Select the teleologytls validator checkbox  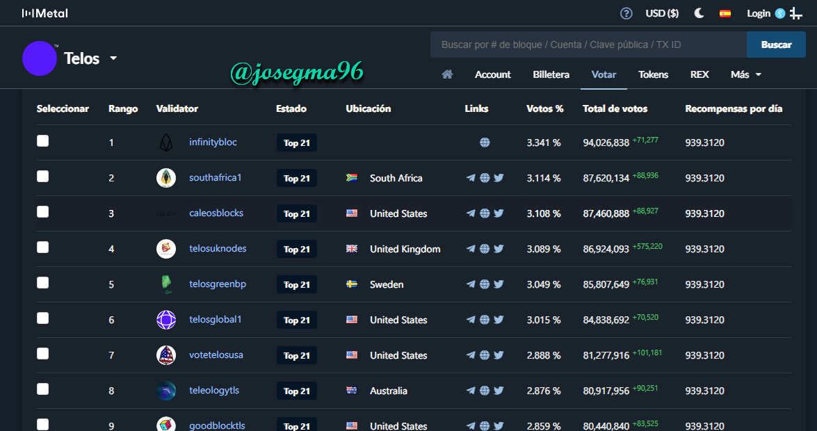[x=42, y=389]
